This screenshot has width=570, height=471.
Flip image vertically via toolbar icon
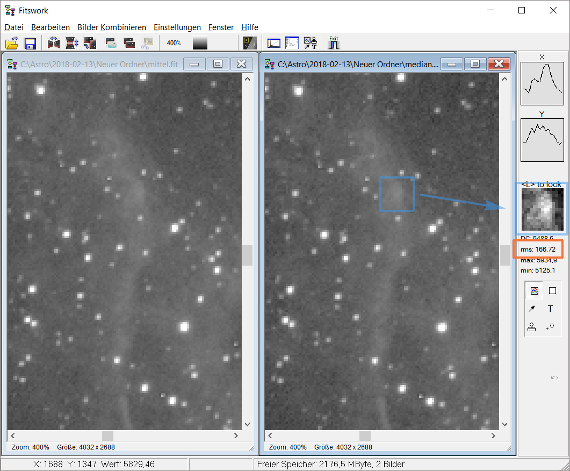(72, 44)
